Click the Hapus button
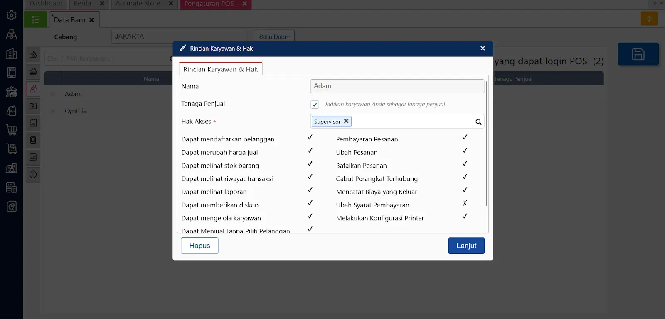 [199, 246]
